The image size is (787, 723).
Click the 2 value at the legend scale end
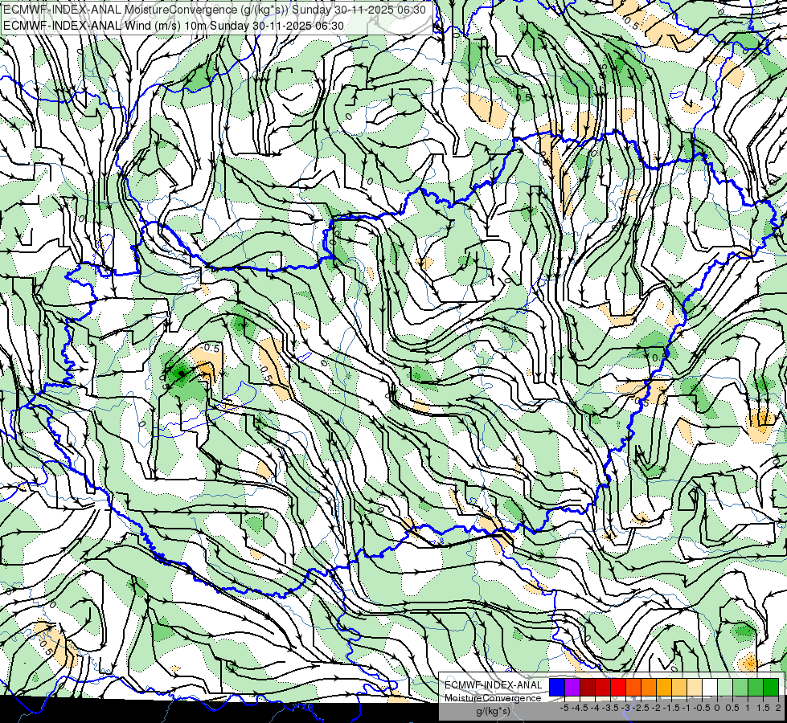pyautogui.click(x=778, y=708)
